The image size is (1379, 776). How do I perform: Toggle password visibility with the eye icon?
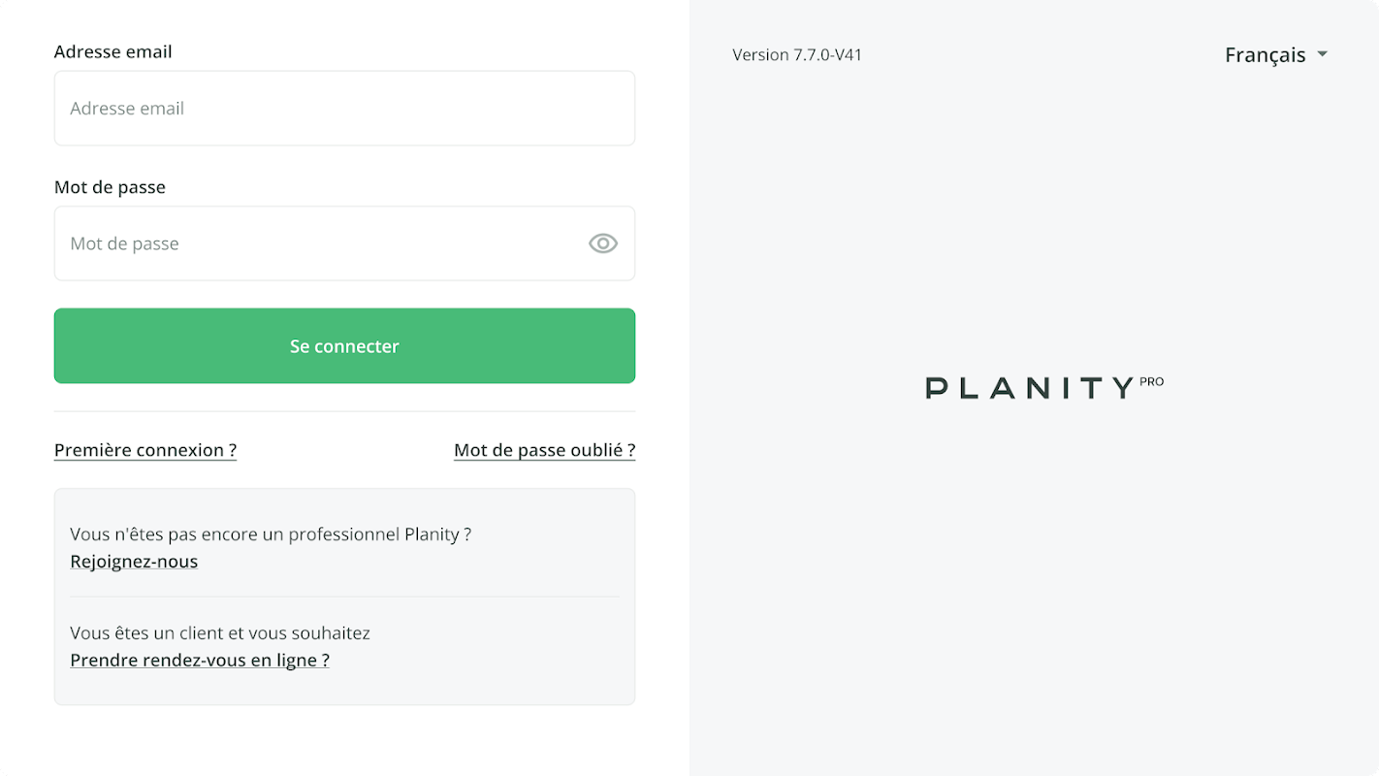tap(602, 243)
